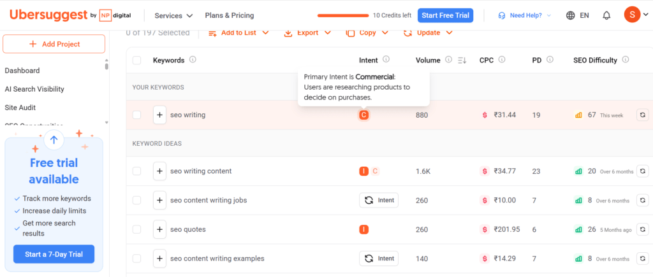
Task: Click the globe language icon
Action: point(571,15)
